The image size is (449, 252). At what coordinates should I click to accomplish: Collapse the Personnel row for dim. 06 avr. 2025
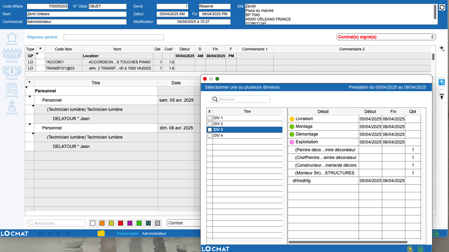pos(30,125)
